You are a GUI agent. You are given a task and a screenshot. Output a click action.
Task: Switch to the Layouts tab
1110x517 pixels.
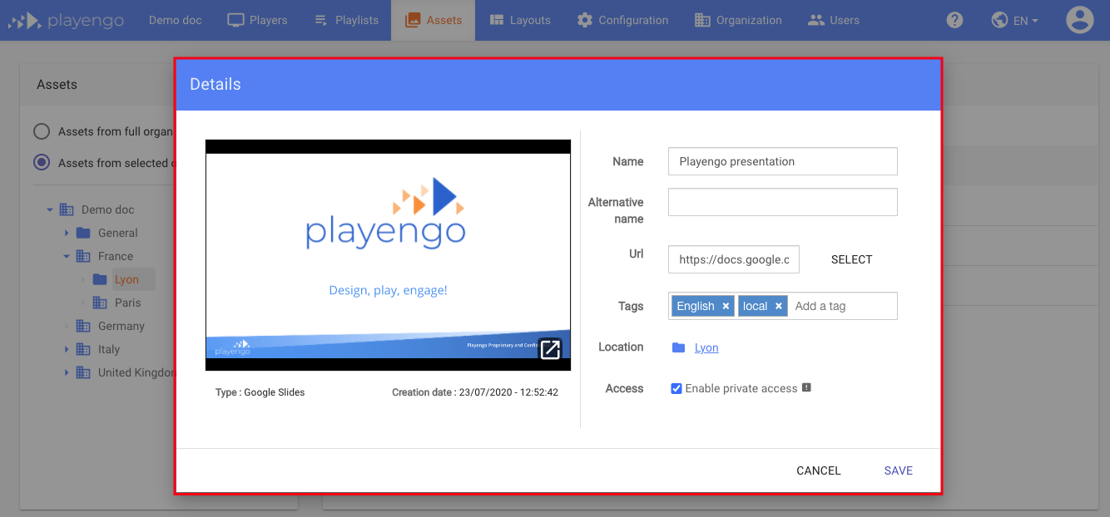519,20
